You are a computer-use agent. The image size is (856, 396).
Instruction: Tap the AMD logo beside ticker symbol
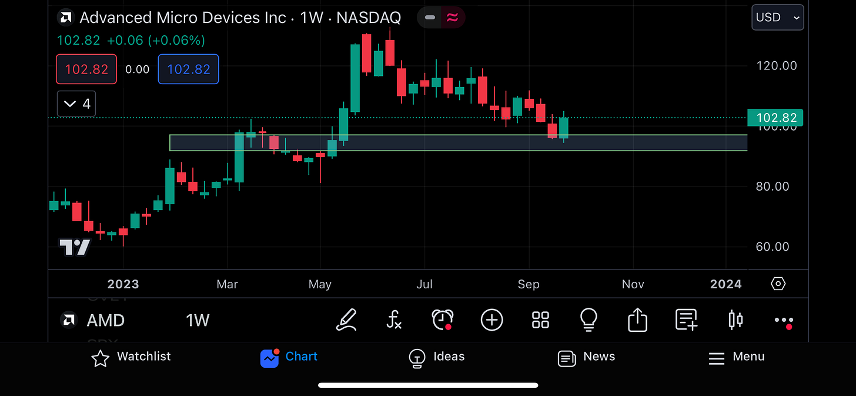[x=69, y=320]
